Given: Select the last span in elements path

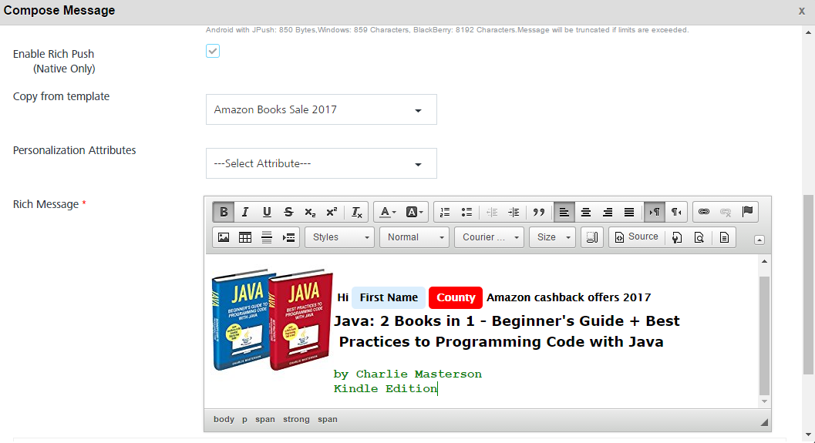Looking at the screenshot, I should (328, 419).
